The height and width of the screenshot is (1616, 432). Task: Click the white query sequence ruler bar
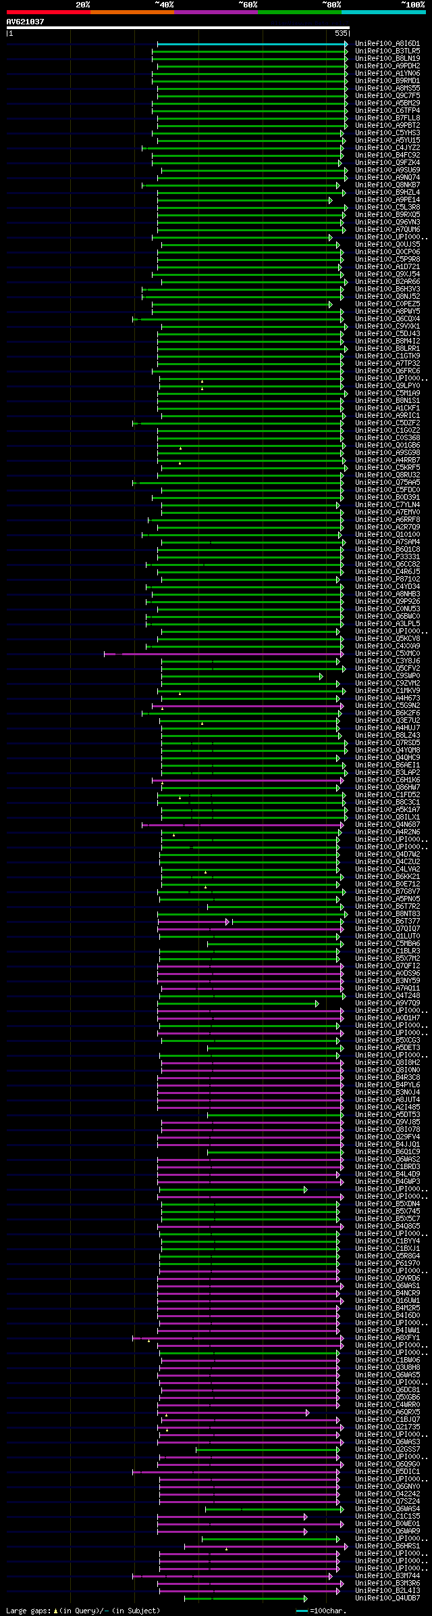click(178, 28)
